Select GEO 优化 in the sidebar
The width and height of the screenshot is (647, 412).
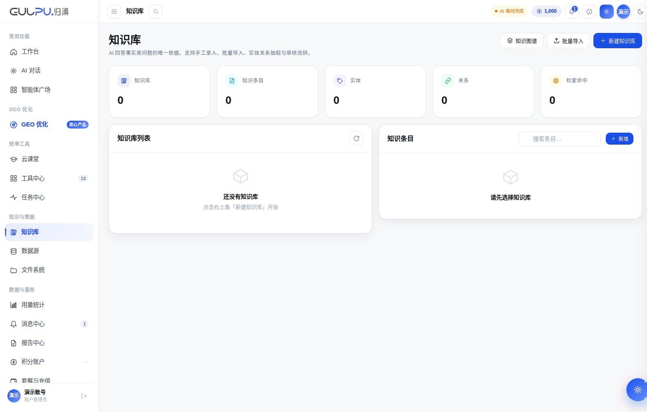(49, 124)
